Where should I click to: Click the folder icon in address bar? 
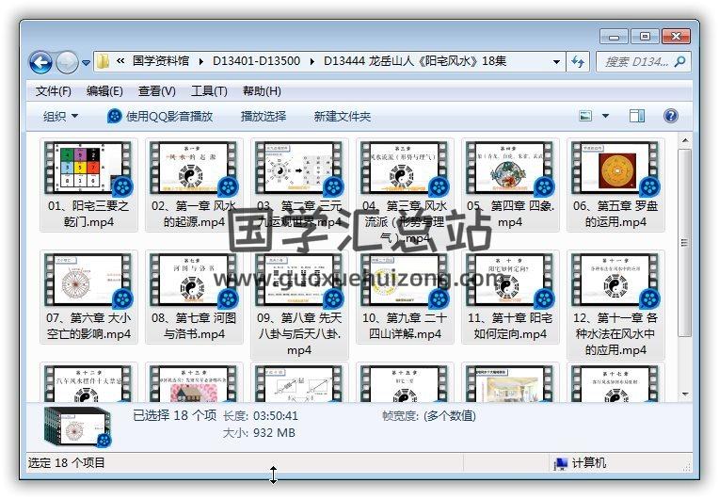tap(104, 62)
